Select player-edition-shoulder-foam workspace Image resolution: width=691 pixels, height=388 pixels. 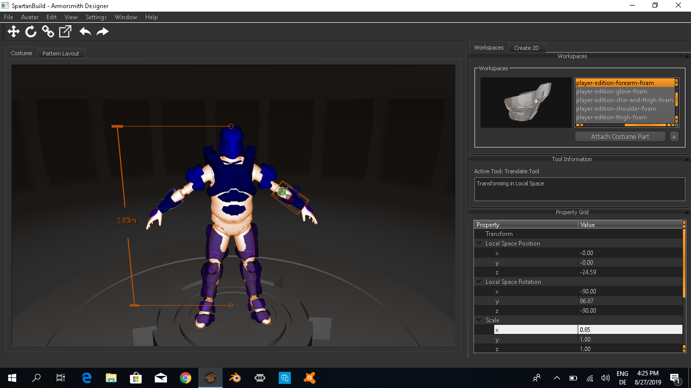point(625,109)
